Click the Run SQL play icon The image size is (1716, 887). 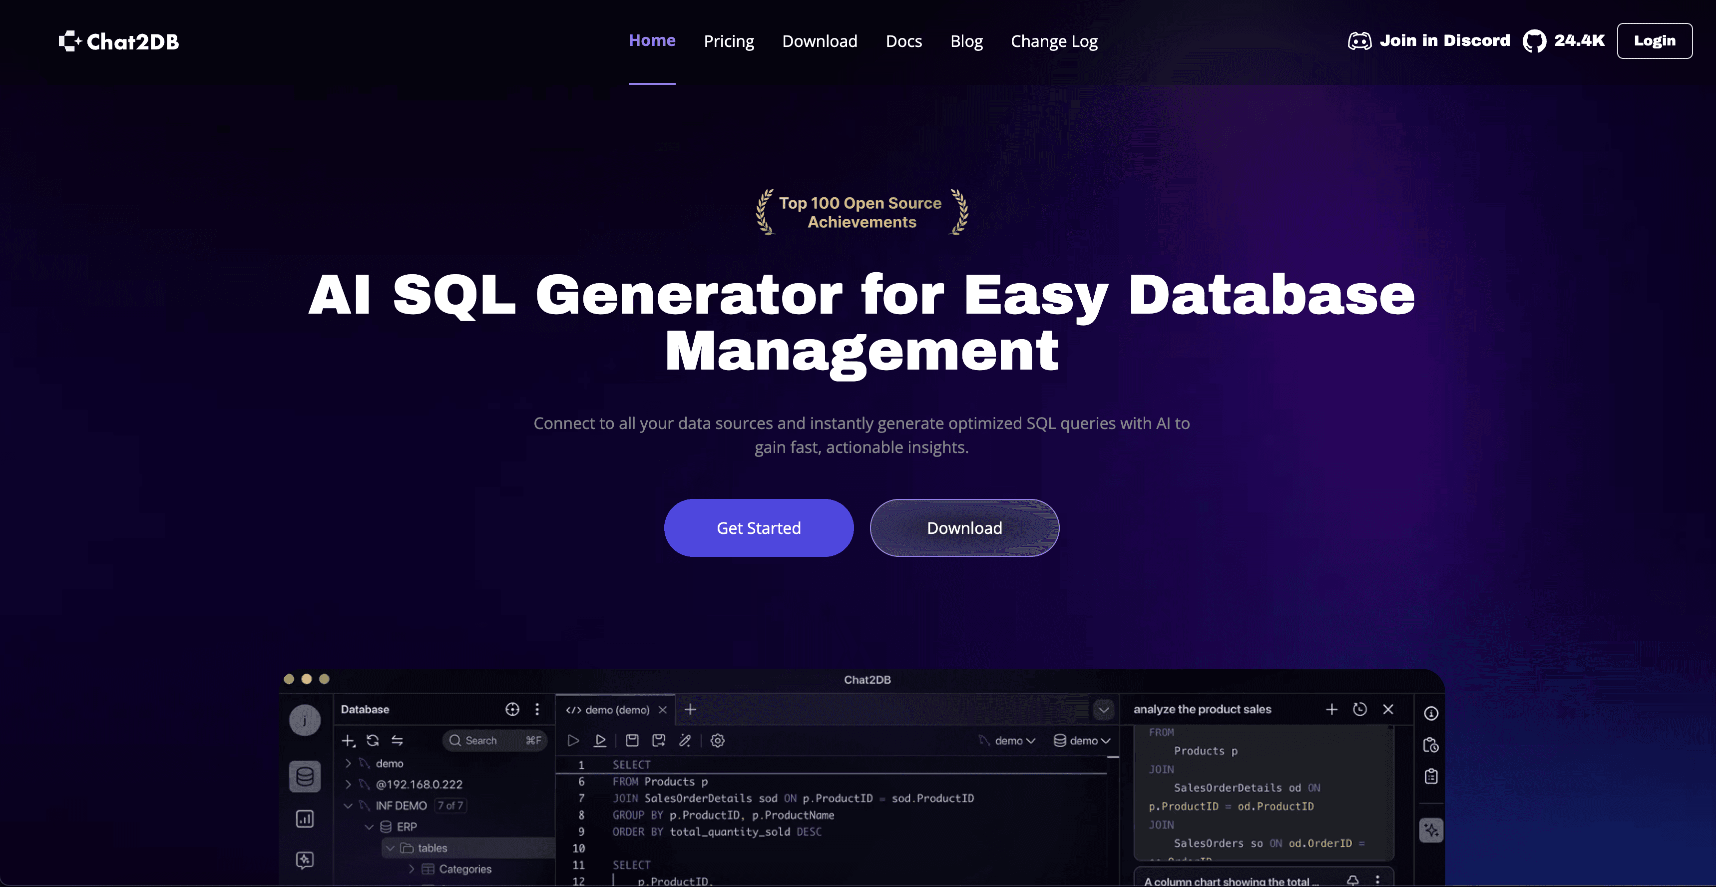tap(573, 740)
